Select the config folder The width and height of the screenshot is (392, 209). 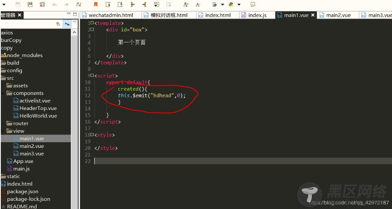[x=15, y=70]
